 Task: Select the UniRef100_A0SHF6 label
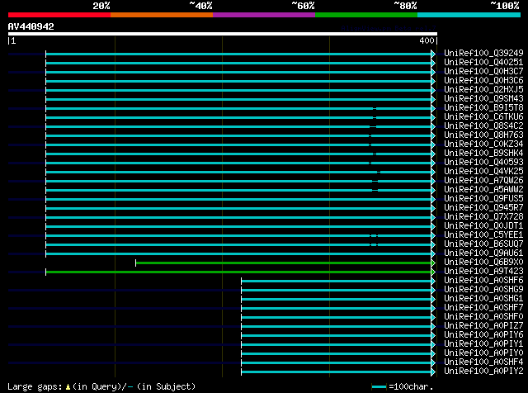point(483,281)
